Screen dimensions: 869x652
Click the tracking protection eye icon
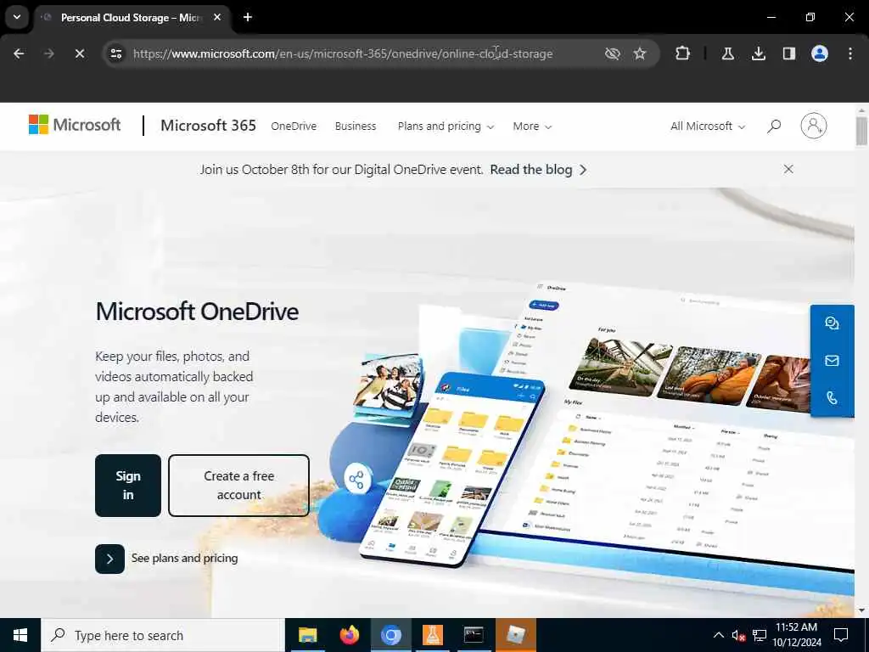click(613, 53)
